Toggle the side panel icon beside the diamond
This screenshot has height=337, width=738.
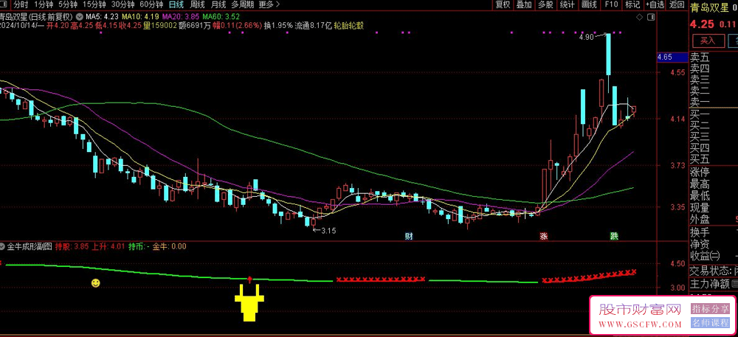[x=652, y=17]
